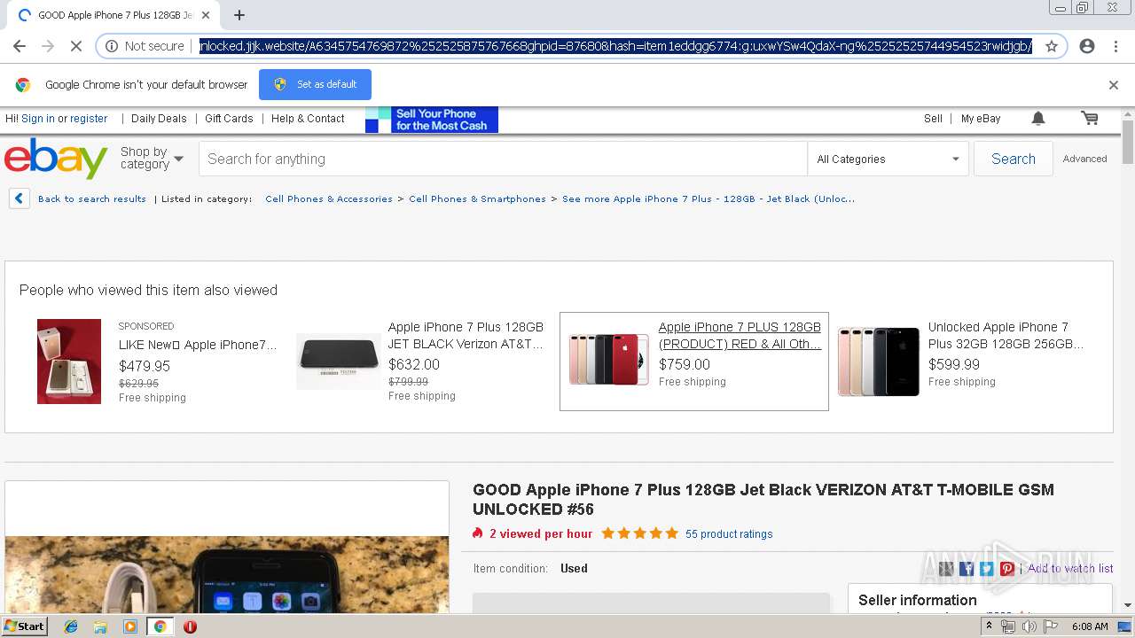Click the LIKE New iPhone7 sponsored thumbnail

(x=69, y=362)
